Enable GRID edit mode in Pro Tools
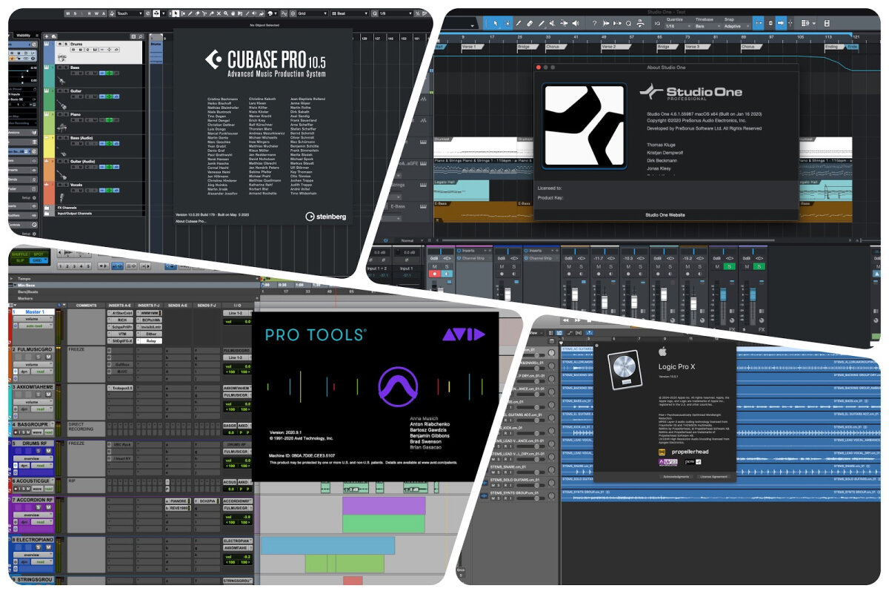This screenshot has height=594, width=889. [x=37, y=260]
